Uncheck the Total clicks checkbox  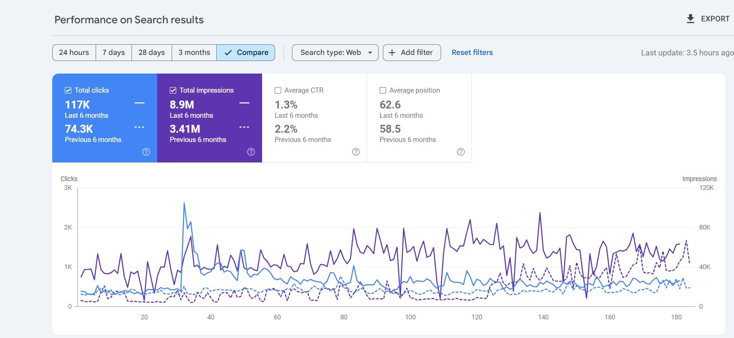(68, 90)
